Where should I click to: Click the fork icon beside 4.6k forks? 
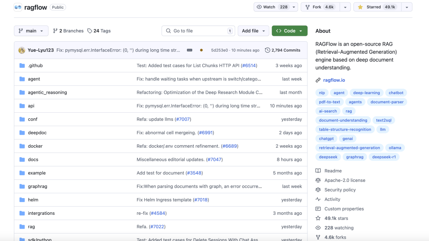pyautogui.click(x=318, y=237)
